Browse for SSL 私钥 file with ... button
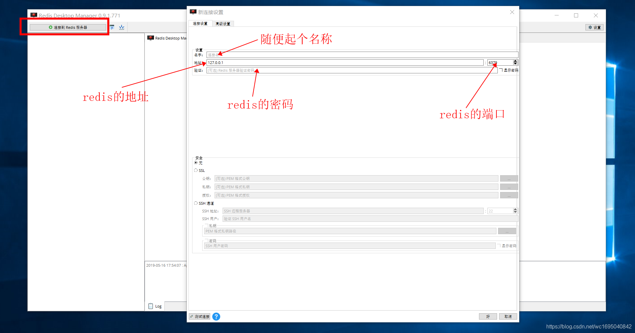 (509, 187)
